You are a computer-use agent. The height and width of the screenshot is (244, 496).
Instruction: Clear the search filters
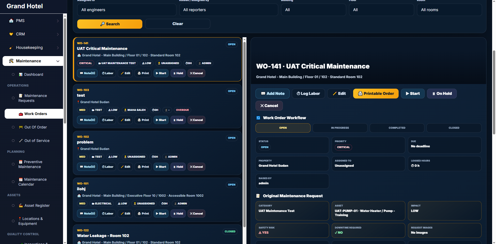pyautogui.click(x=178, y=24)
